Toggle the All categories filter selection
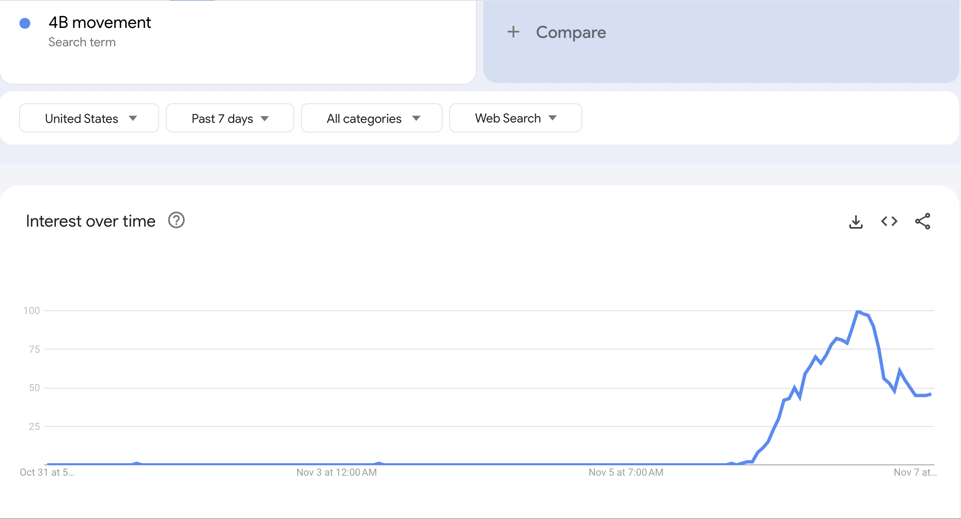 (371, 117)
